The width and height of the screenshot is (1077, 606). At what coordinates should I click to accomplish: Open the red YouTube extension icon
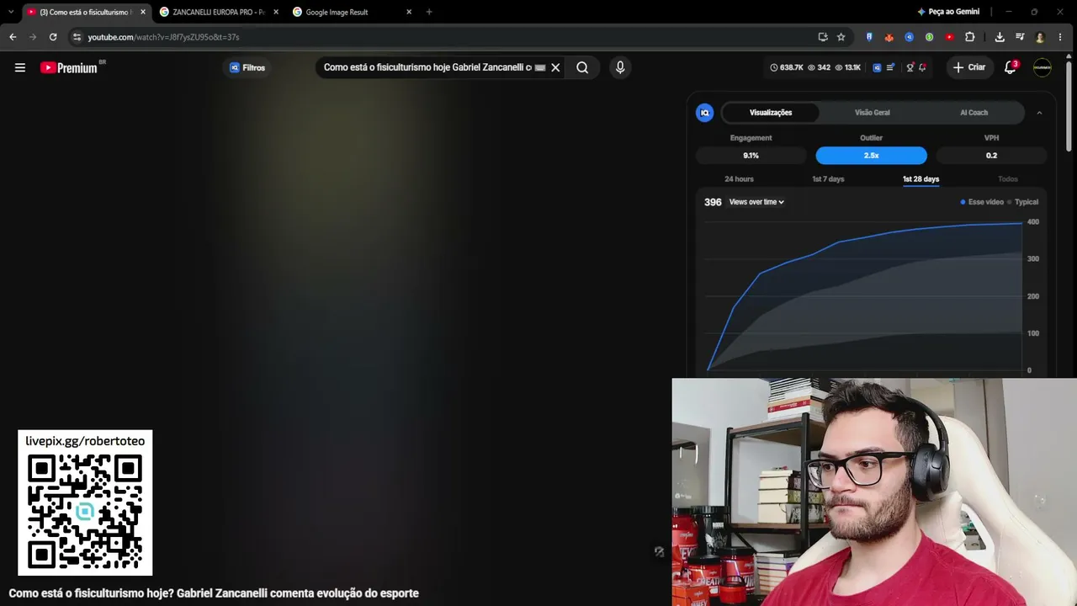(x=950, y=37)
